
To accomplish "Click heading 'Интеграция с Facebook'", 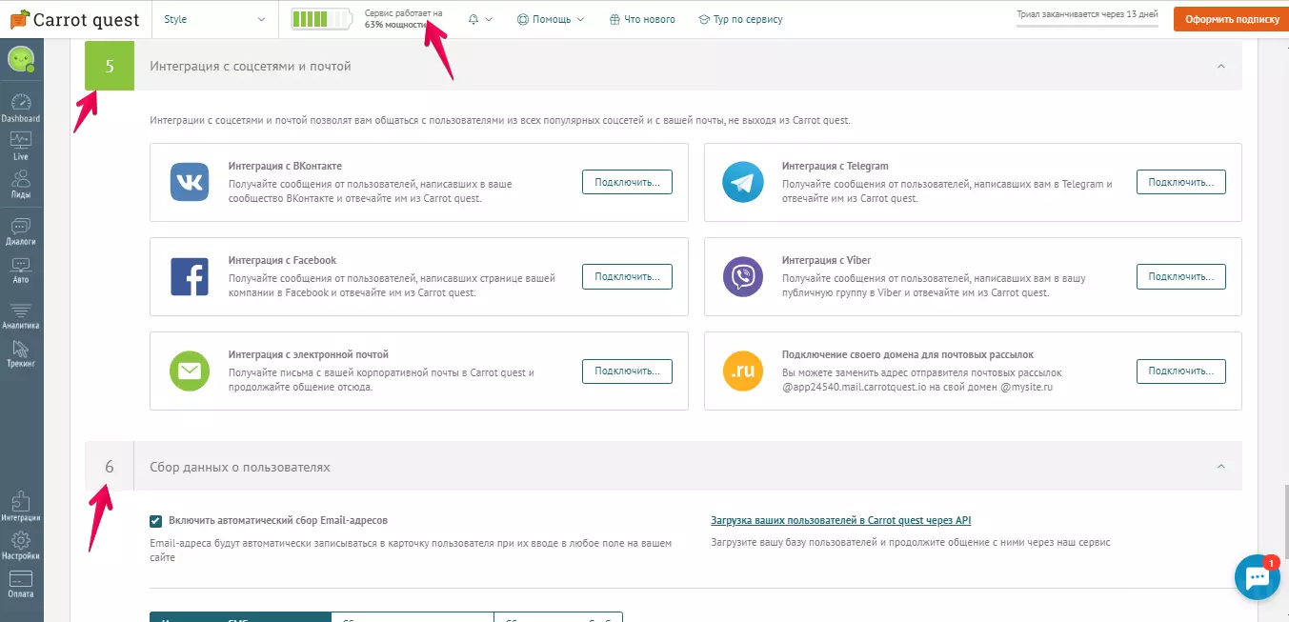I will tap(282, 260).
